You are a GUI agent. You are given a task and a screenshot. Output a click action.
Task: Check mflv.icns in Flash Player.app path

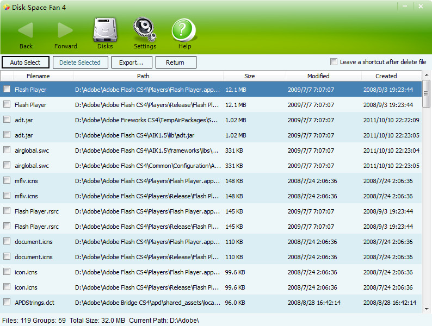click(7, 180)
